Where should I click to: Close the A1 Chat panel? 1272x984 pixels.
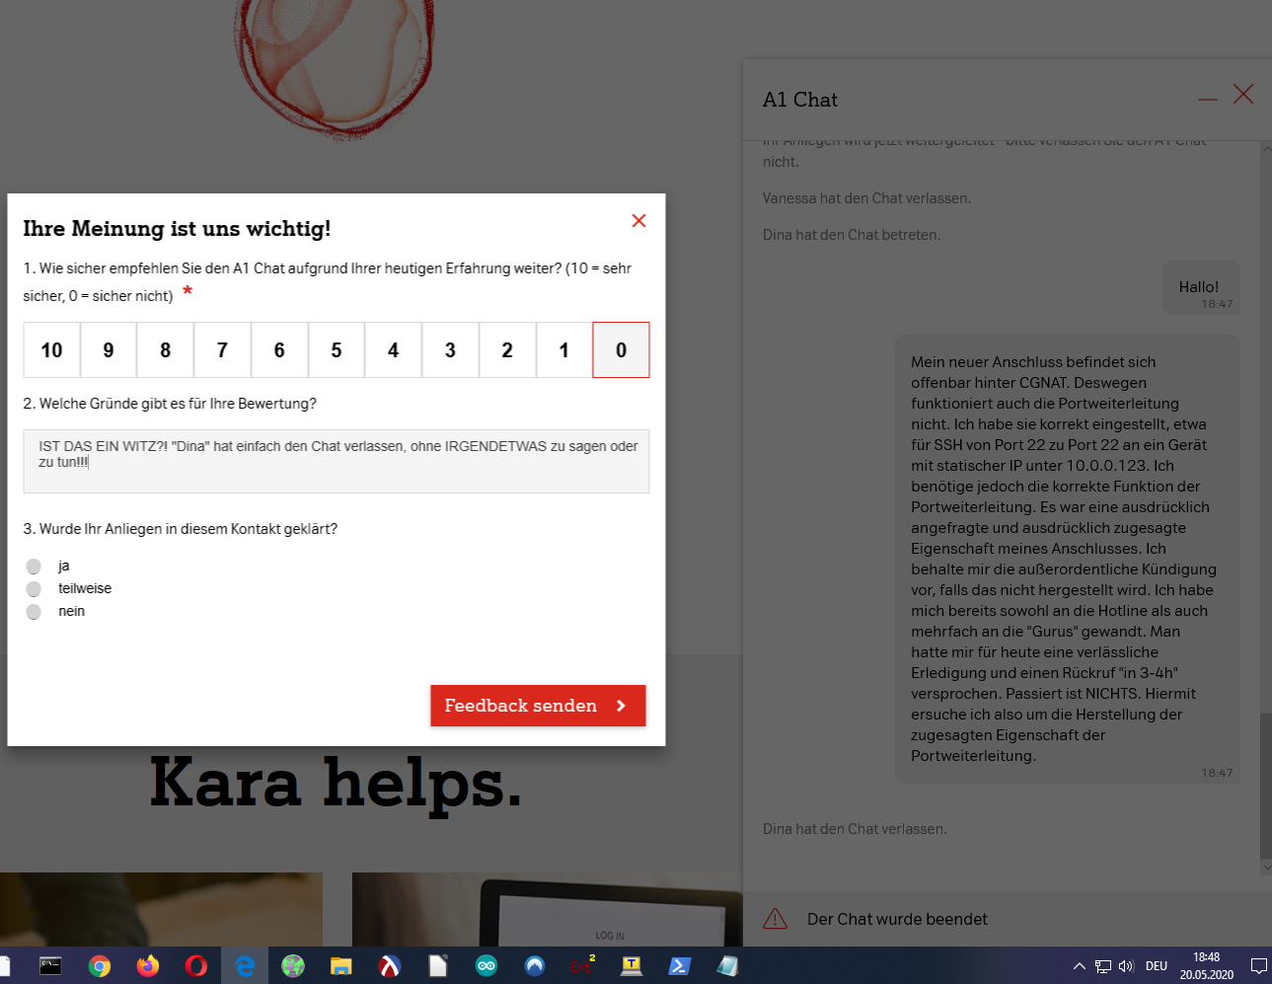tap(1243, 95)
